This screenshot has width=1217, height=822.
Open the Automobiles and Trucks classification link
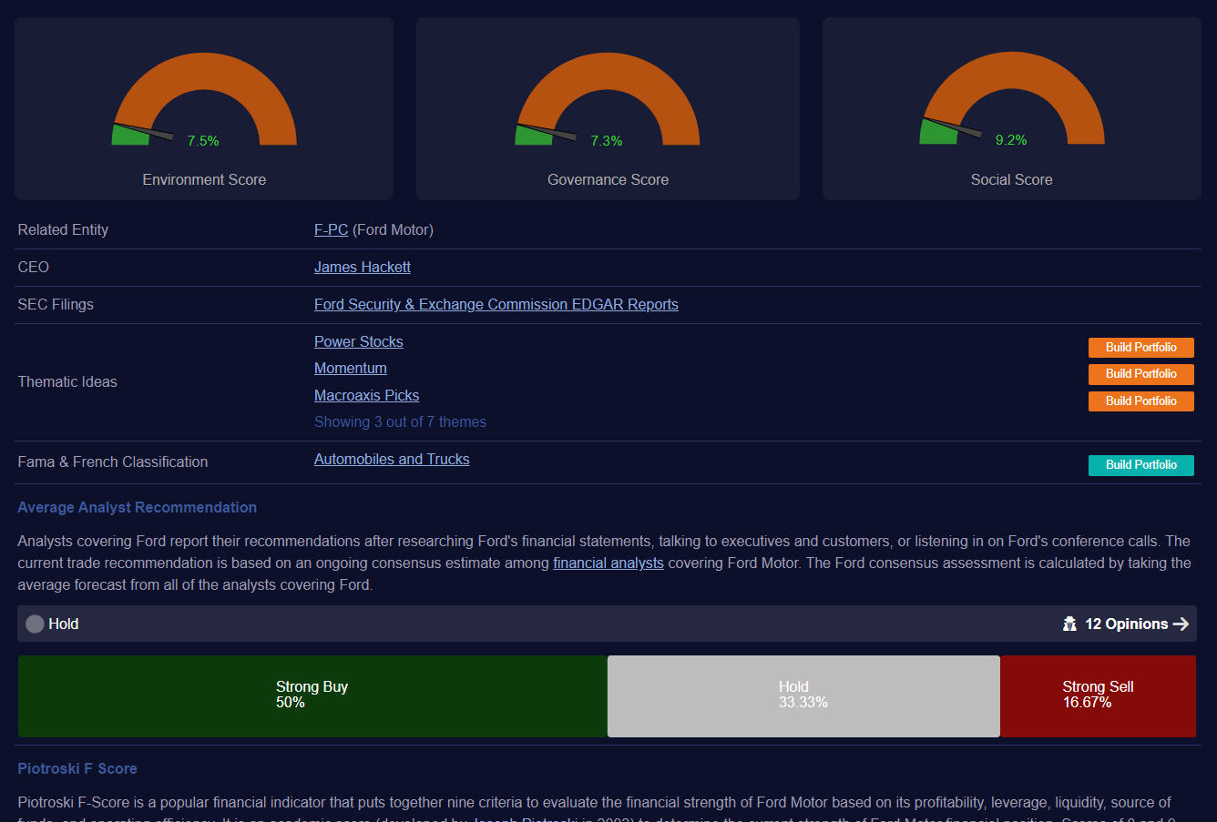click(x=392, y=460)
